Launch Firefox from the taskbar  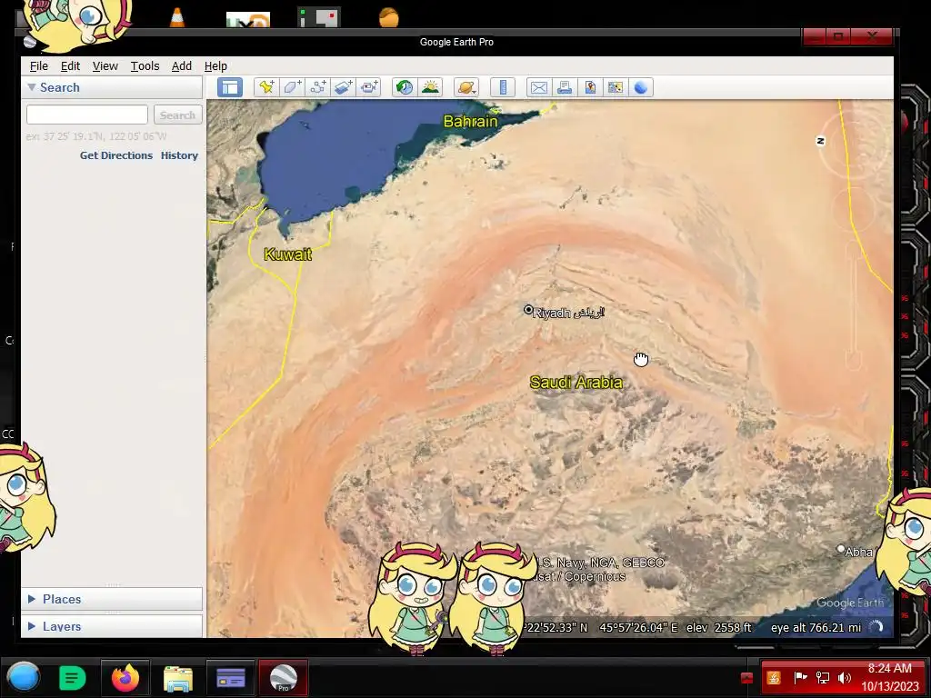125,678
